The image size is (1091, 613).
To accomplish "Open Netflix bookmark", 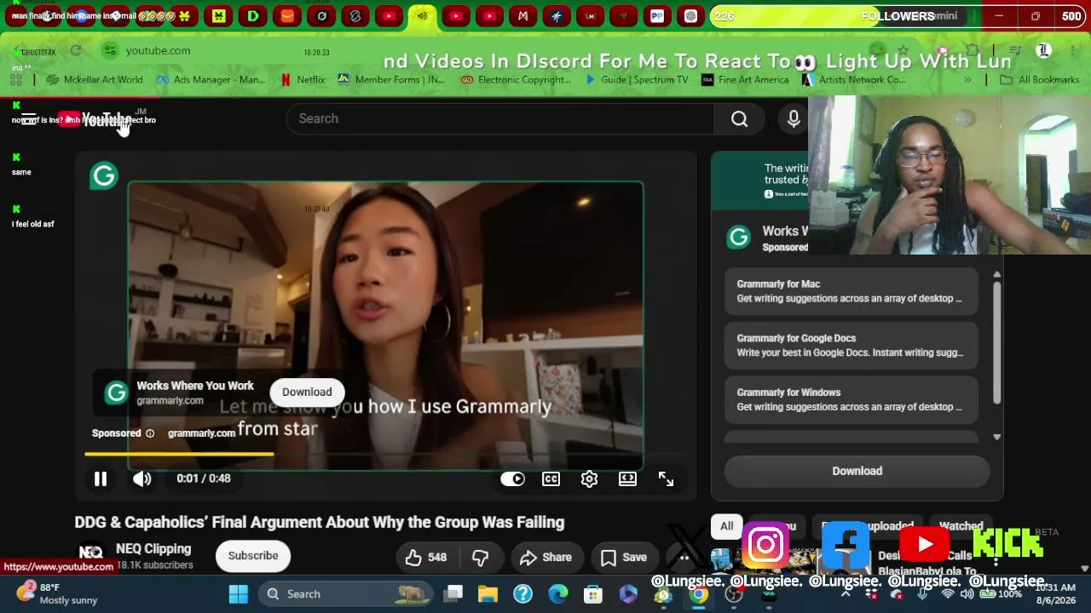I will click(x=303, y=79).
